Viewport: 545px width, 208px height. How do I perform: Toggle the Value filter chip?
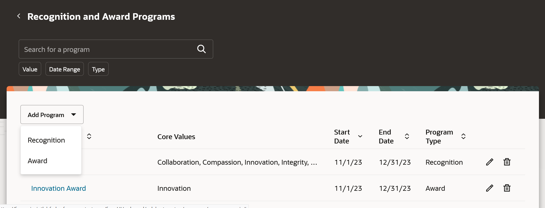(x=30, y=69)
